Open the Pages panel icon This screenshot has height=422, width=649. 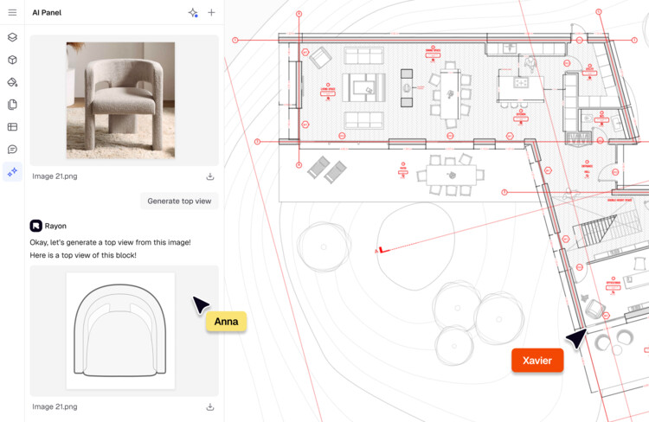[12, 105]
